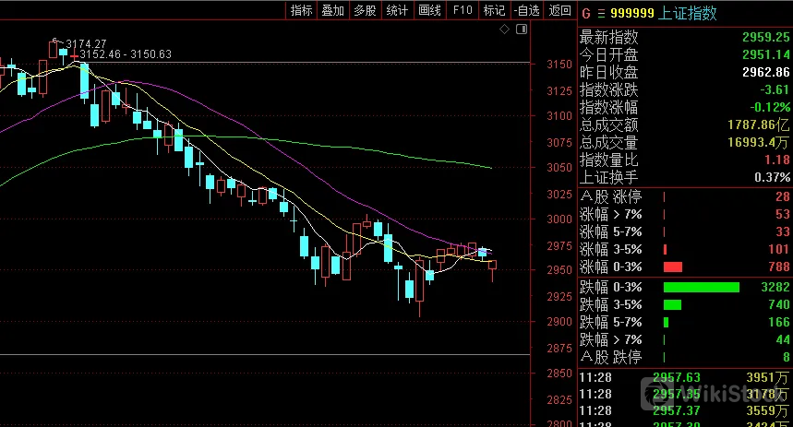793x427 pixels.
Task: Select the A股 涨停 row
Action: click(x=683, y=197)
